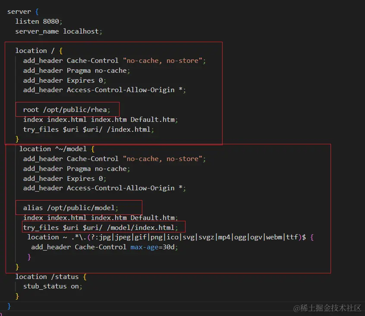365x316 pixels.
Task: Click the 'location / {' line
Action: click(39, 51)
